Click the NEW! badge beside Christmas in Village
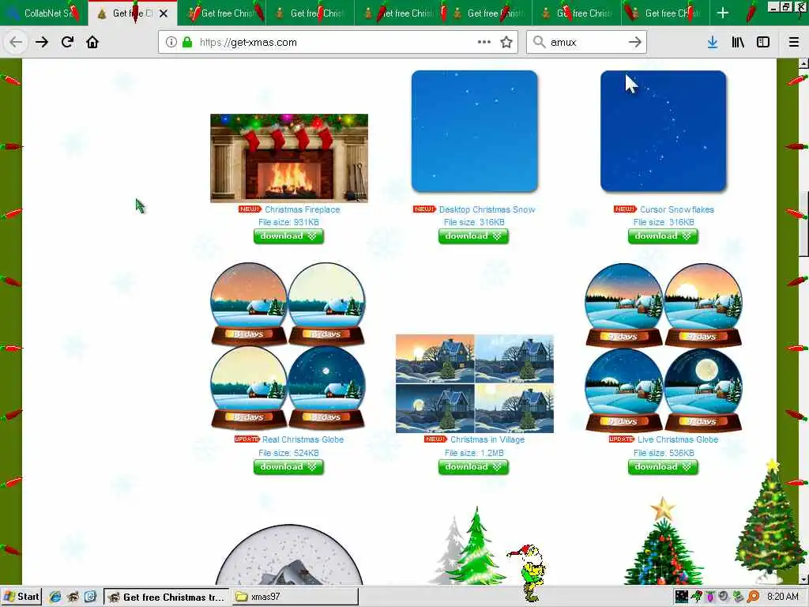 [x=435, y=439]
